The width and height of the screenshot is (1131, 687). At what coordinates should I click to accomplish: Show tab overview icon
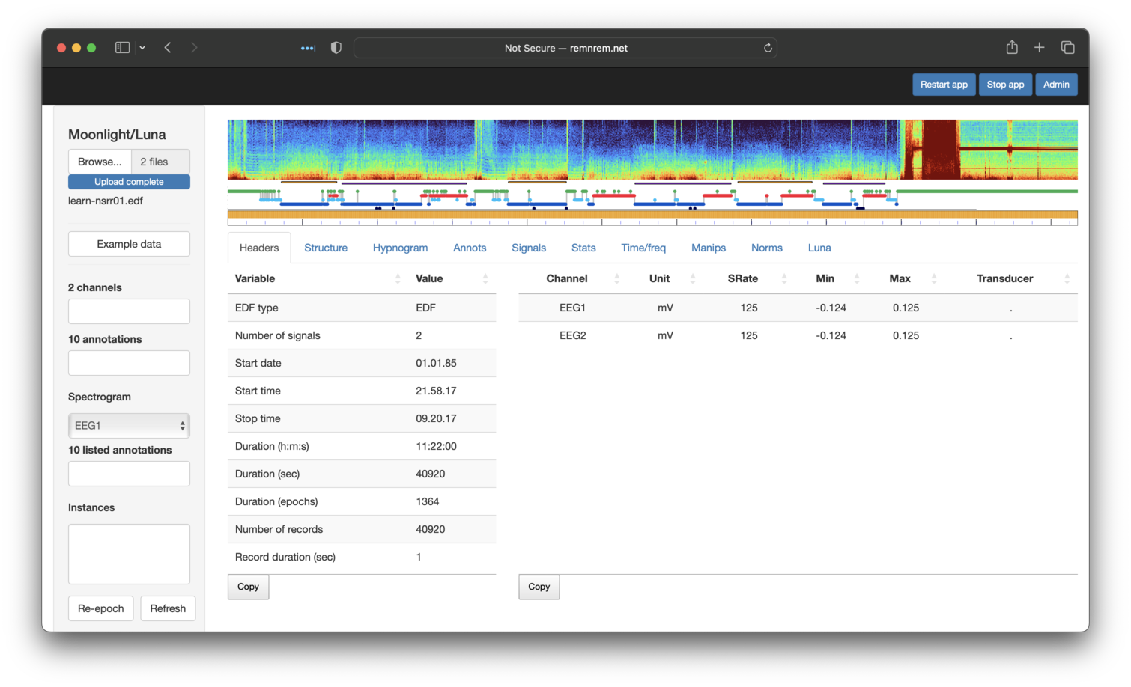(x=1068, y=48)
